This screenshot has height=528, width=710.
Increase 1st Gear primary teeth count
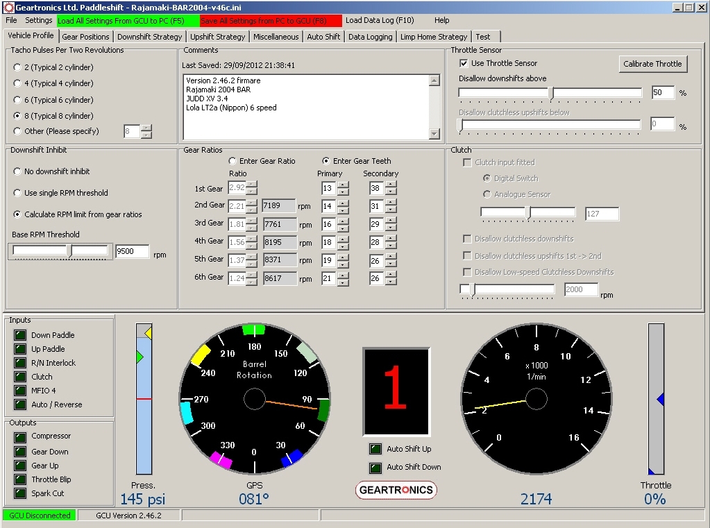tap(341, 185)
